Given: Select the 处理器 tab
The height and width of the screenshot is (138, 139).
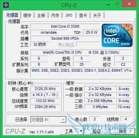Looking at the screenshot, I should pos(12,15).
